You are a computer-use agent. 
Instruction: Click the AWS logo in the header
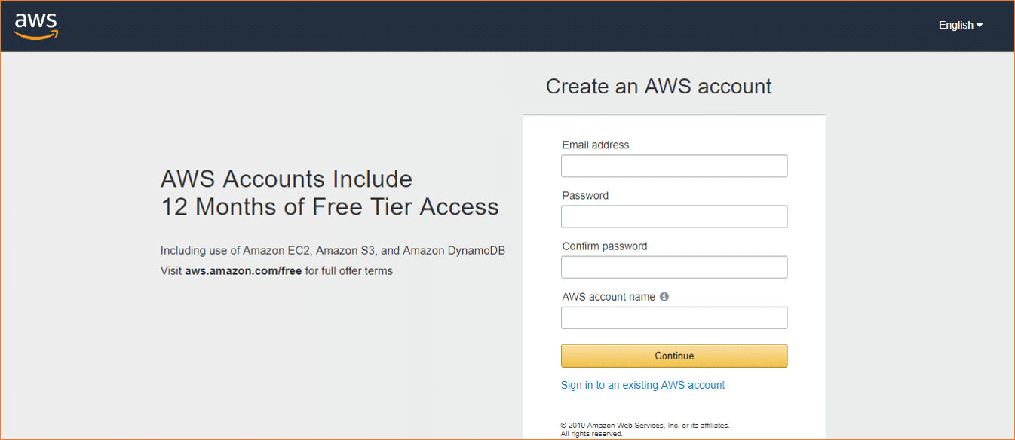35,26
